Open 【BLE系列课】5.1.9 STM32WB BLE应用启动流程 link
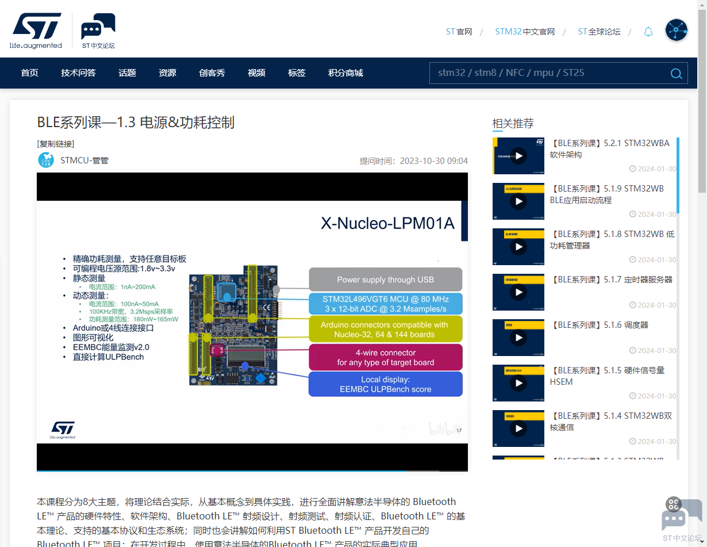 click(x=606, y=194)
